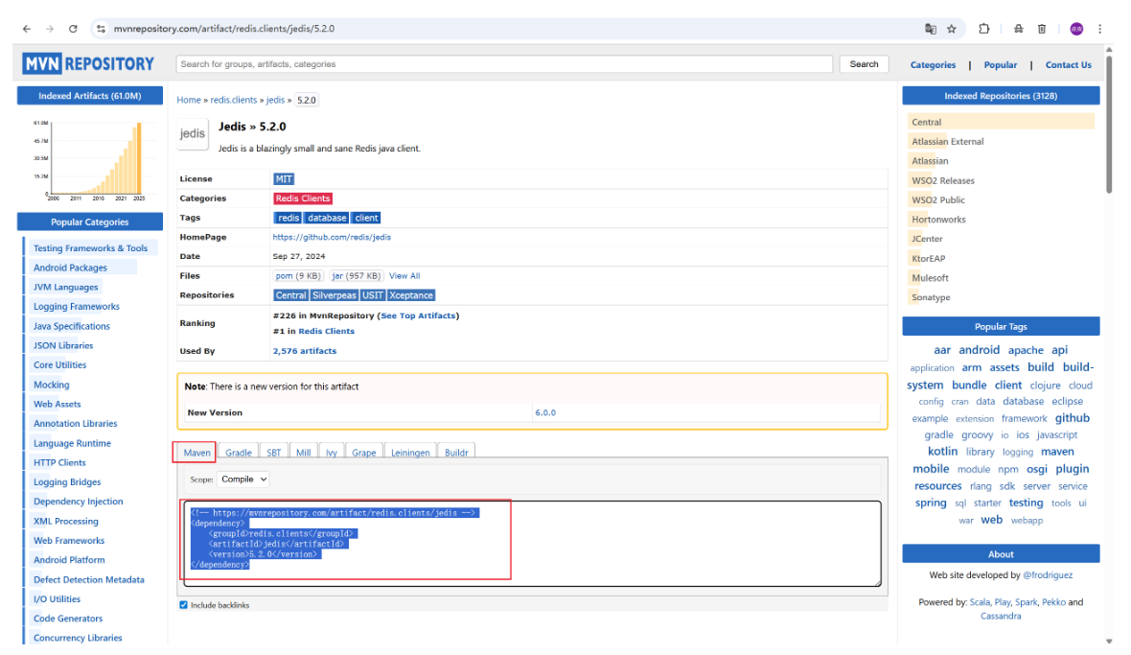Click the github popular tag
1131x655 pixels.
pos(1072,418)
